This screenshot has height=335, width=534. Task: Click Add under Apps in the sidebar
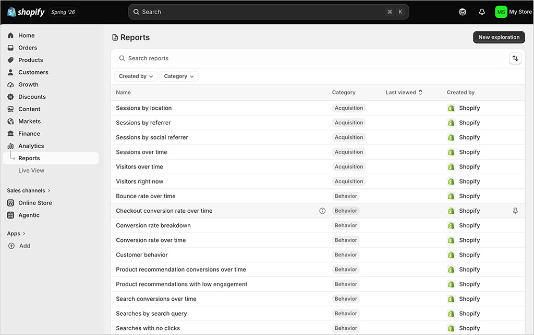(25, 246)
